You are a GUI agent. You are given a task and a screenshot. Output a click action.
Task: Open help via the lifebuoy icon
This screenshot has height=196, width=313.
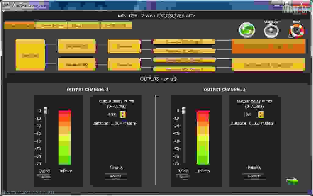[297, 31]
